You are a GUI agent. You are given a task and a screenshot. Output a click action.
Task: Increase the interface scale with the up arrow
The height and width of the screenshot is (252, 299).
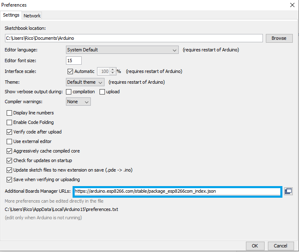[113, 70]
